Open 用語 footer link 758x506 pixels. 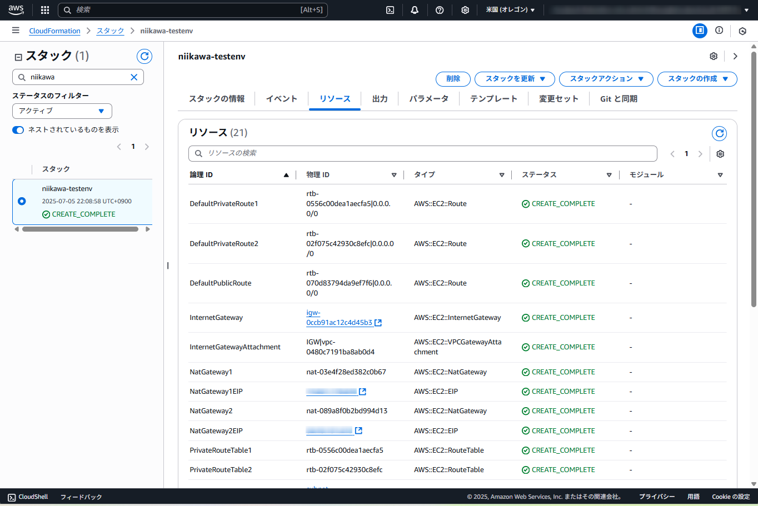pos(694,497)
